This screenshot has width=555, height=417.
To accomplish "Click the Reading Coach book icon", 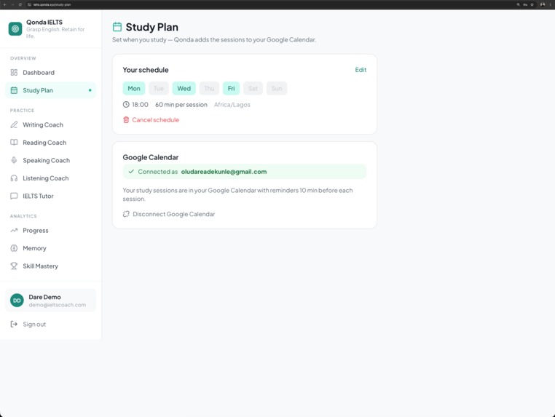I will (x=14, y=142).
